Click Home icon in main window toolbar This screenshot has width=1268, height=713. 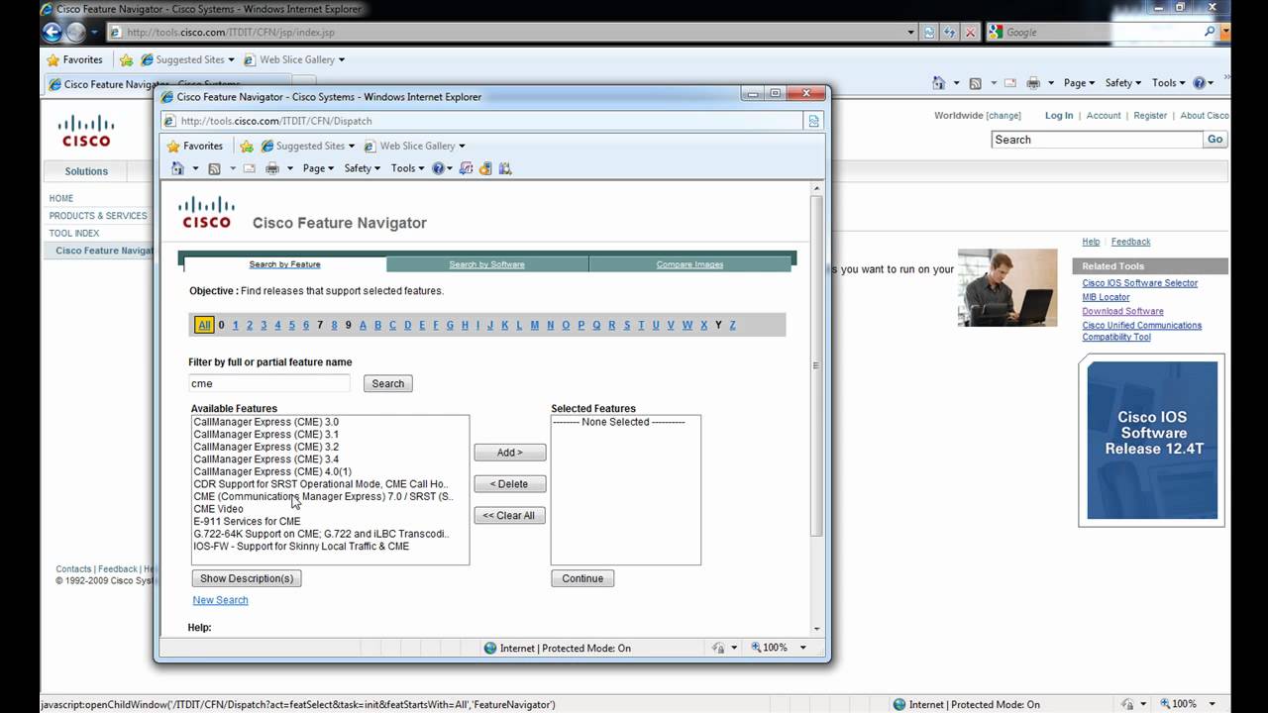click(x=938, y=83)
